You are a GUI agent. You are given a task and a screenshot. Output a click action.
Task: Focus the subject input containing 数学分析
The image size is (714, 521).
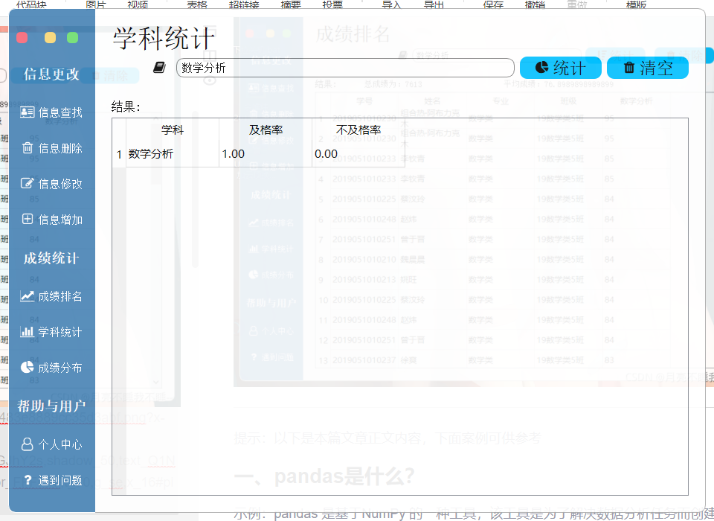(345, 68)
